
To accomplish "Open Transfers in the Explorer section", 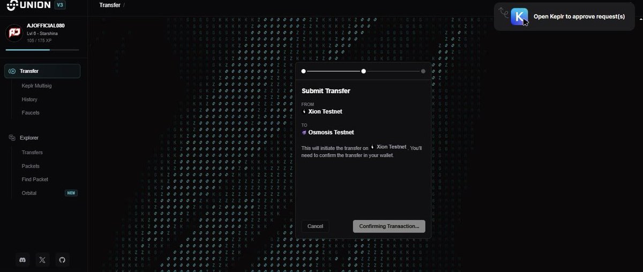I will 32,153.
